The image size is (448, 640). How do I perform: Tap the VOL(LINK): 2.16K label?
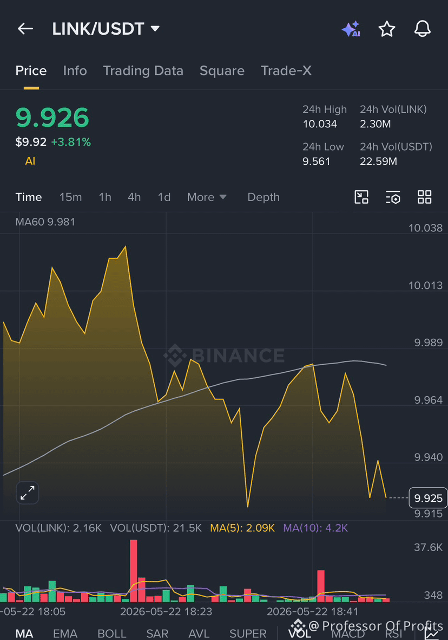click(58, 528)
